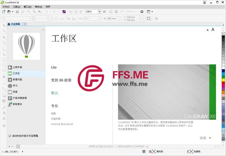Screen dimensions: 226x156
Task: Choose the Lite workspace
Action: click(54, 67)
